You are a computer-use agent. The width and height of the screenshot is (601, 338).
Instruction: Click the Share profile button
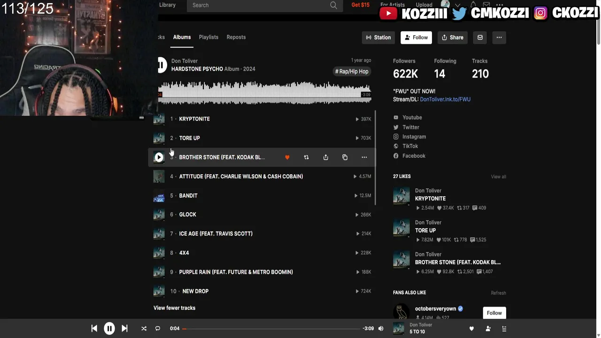tap(453, 38)
